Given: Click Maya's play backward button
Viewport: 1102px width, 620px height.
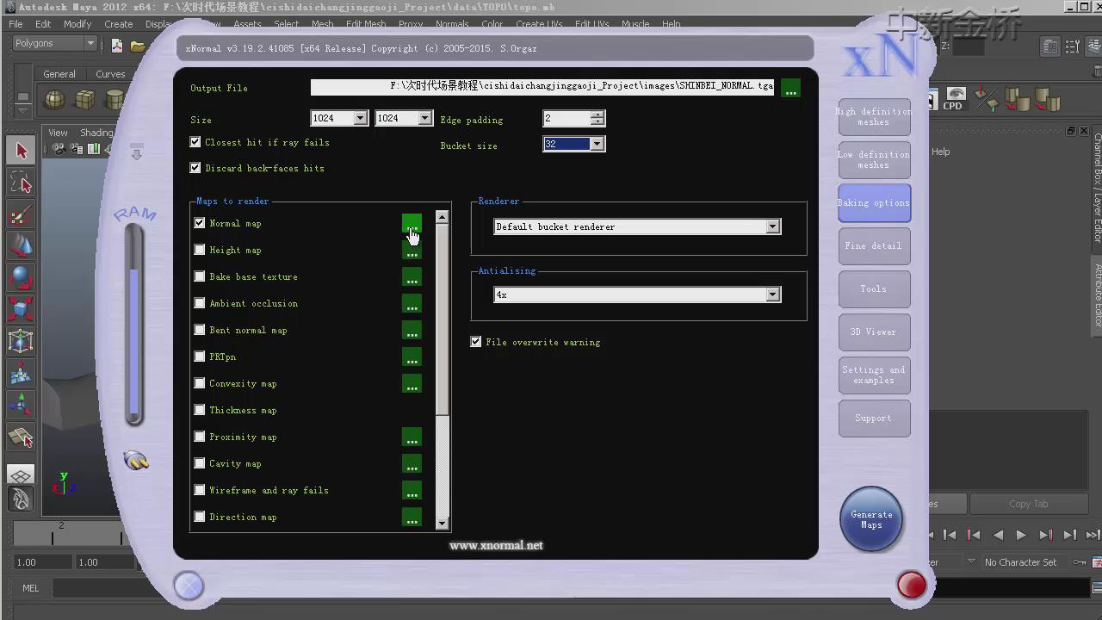Looking at the screenshot, I should point(998,535).
